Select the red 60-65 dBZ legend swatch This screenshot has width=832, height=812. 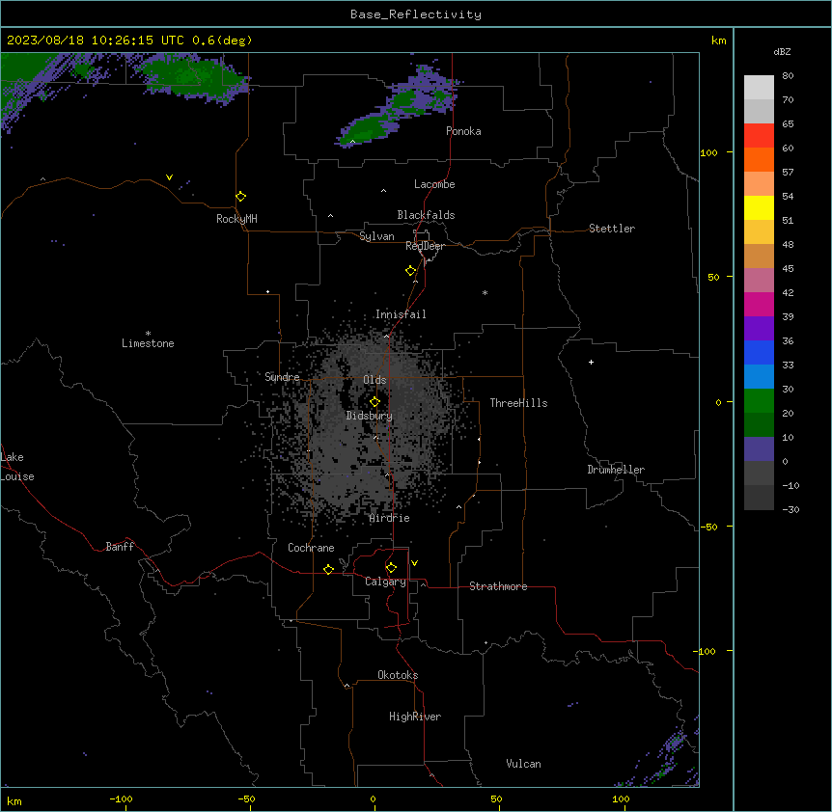point(759,136)
